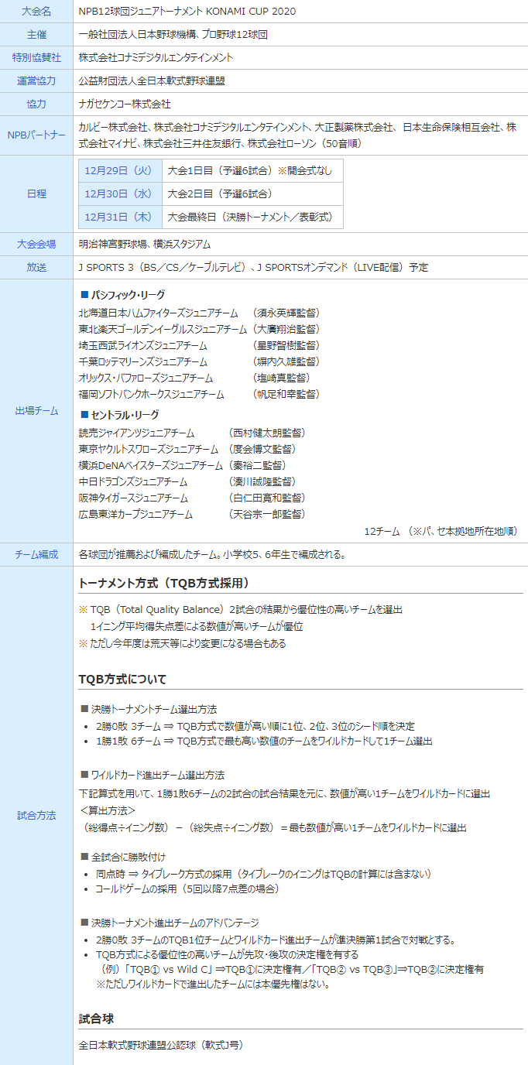Click the 試合方法 row header
The image size is (528, 1065).
pyautogui.click(x=36, y=816)
